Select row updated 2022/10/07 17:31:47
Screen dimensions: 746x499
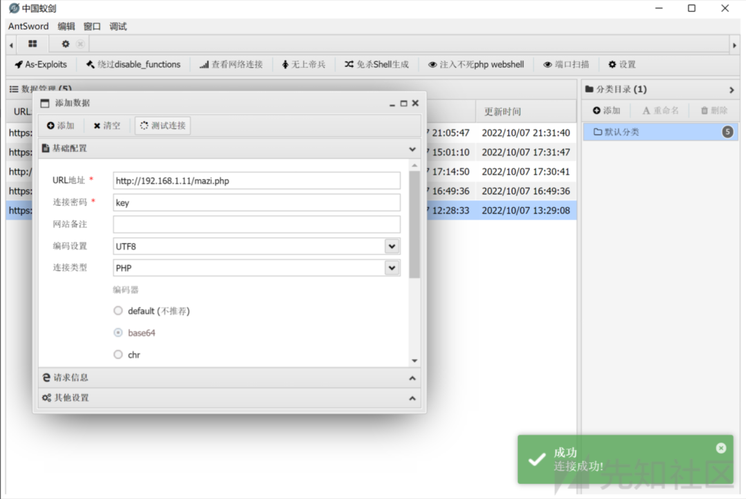click(x=291, y=152)
